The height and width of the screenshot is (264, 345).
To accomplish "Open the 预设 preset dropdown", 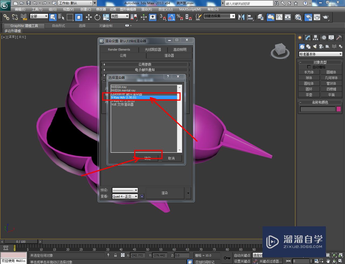I will (125, 190).
